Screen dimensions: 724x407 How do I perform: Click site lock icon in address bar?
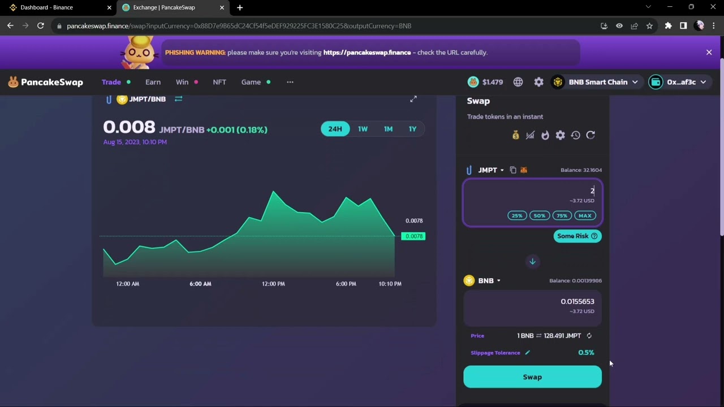click(59, 26)
